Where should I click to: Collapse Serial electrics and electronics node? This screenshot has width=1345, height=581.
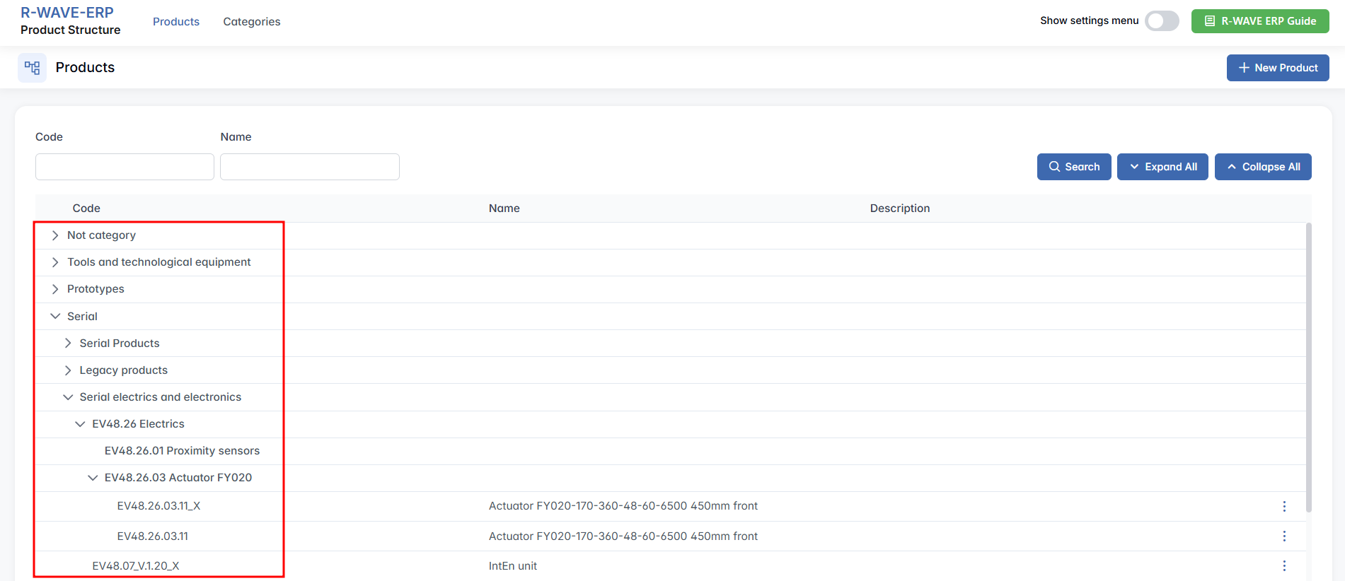[x=68, y=397]
